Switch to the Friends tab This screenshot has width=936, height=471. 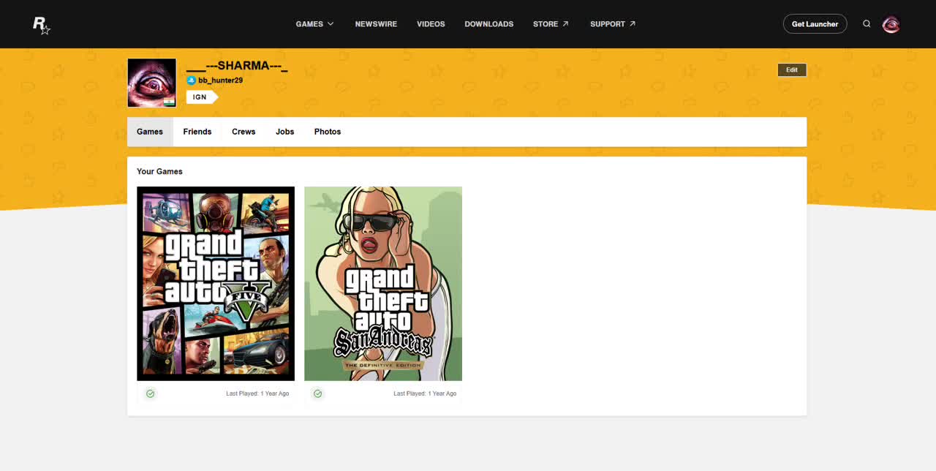pyautogui.click(x=197, y=132)
